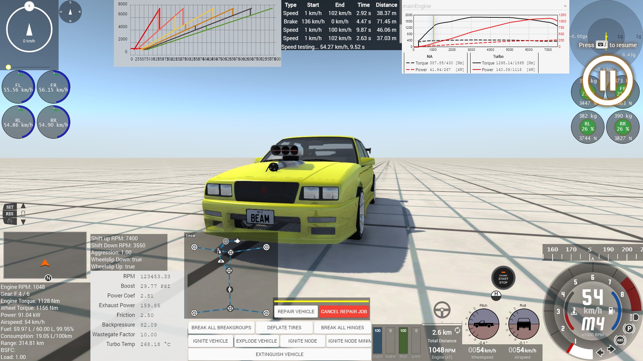The image size is (643, 361).
Task: Click Break All Breakgroups button
Action: (x=221, y=328)
